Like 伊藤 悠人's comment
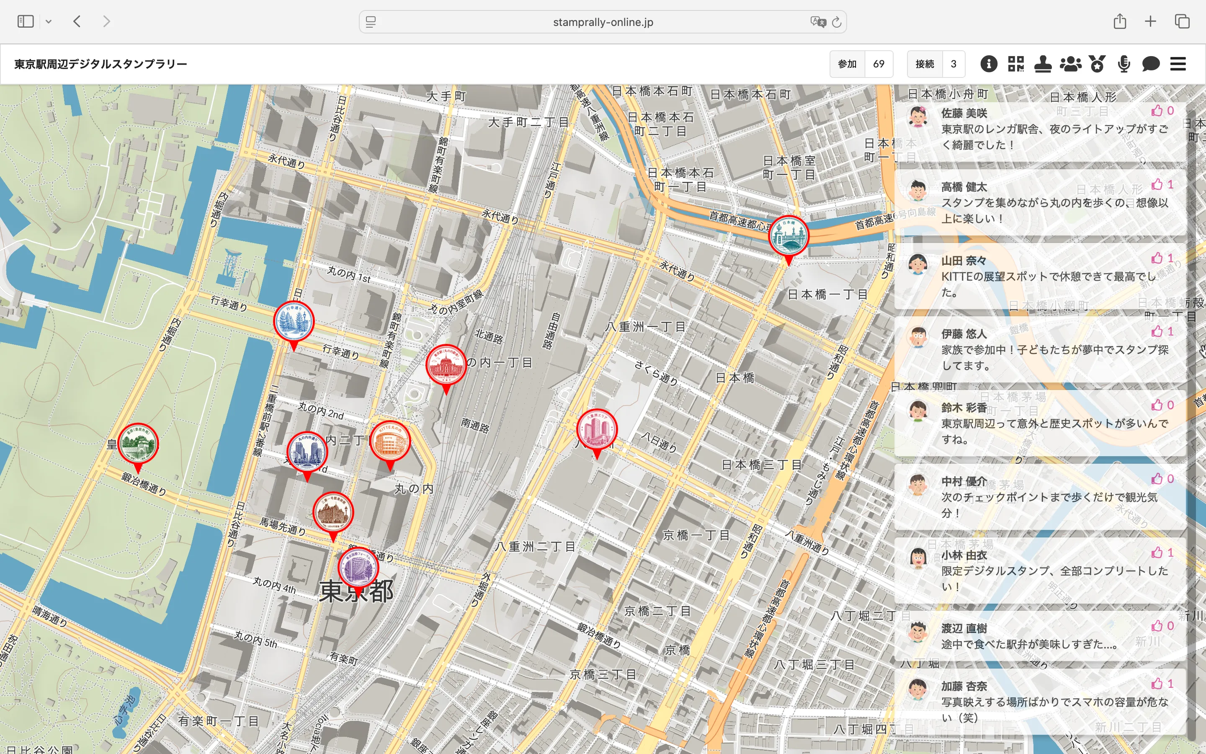 (1162, 331)
